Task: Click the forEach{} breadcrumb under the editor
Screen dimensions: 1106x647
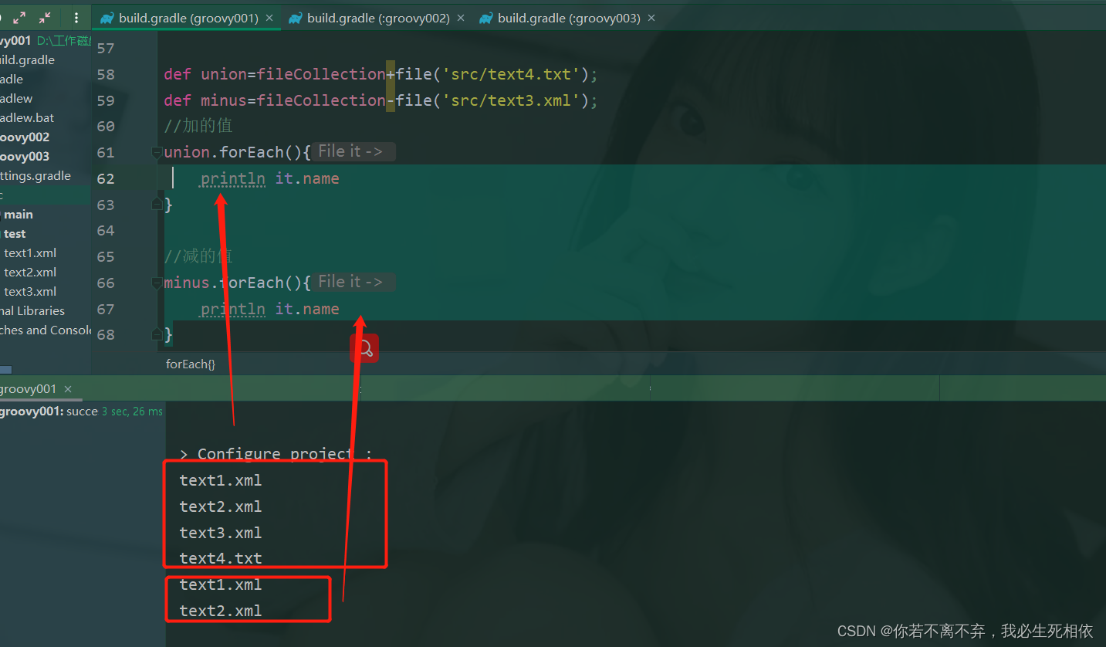Action: coord(191,364)
